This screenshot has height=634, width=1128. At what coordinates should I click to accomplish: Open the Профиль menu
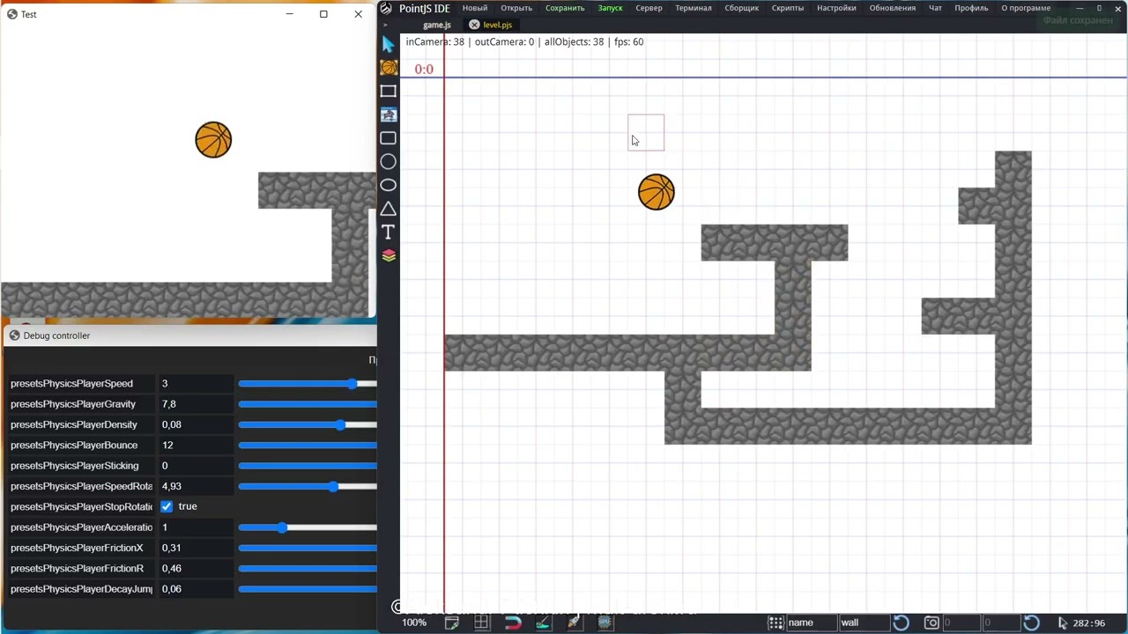pyautogui.click(x=972, y=8)
